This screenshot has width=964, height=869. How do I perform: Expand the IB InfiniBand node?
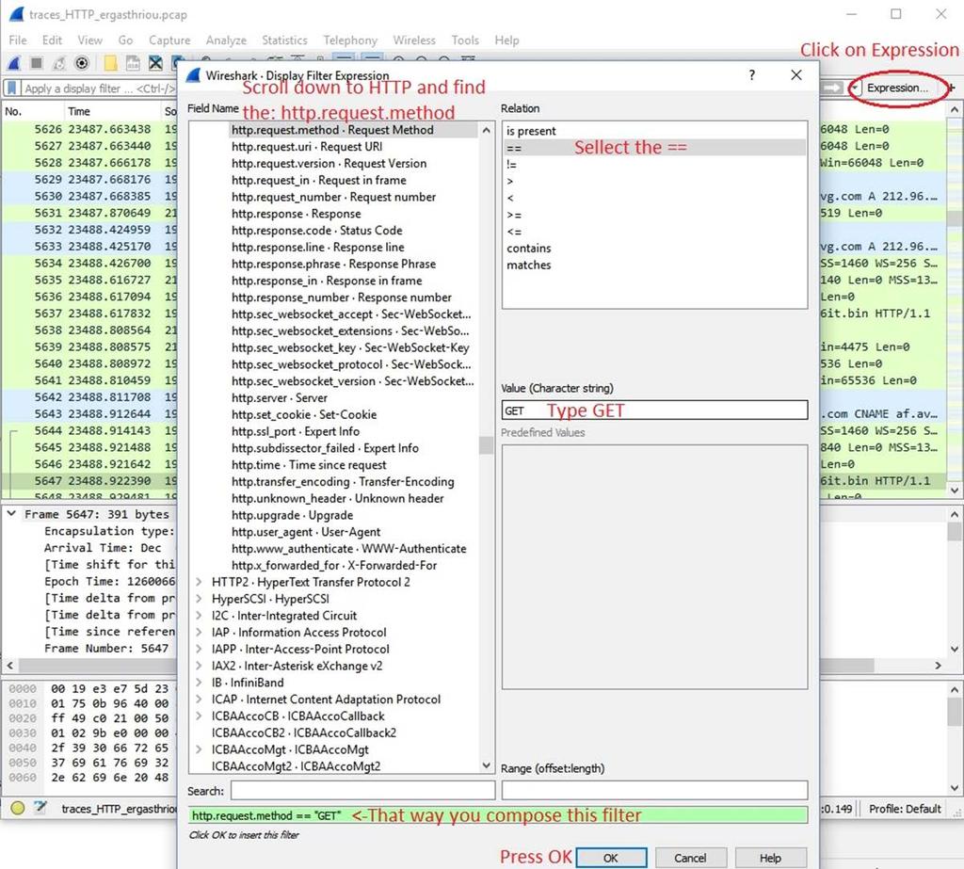coord(199,683)
